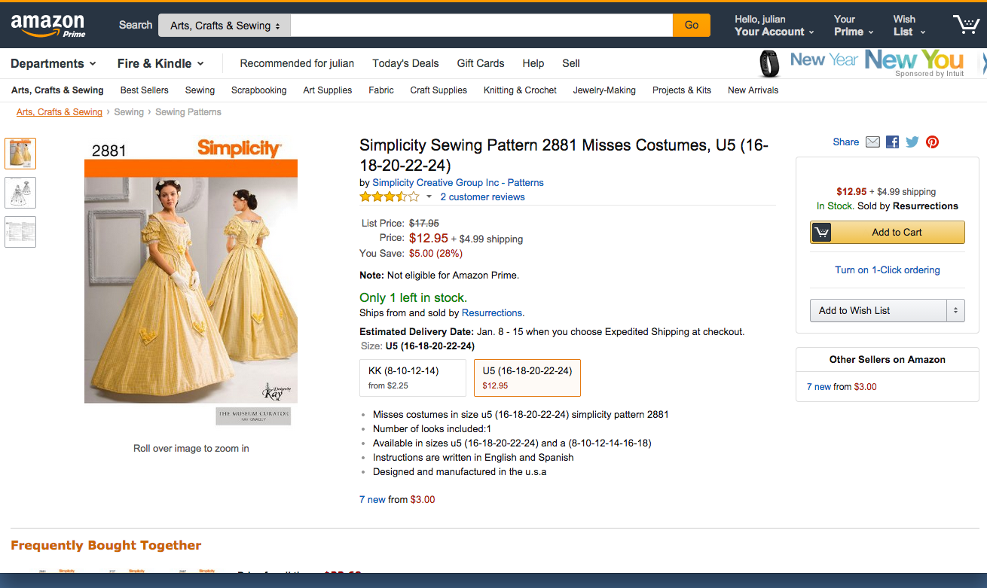
Task: Click the Amazon Prime logo
Action: (48, 25)
